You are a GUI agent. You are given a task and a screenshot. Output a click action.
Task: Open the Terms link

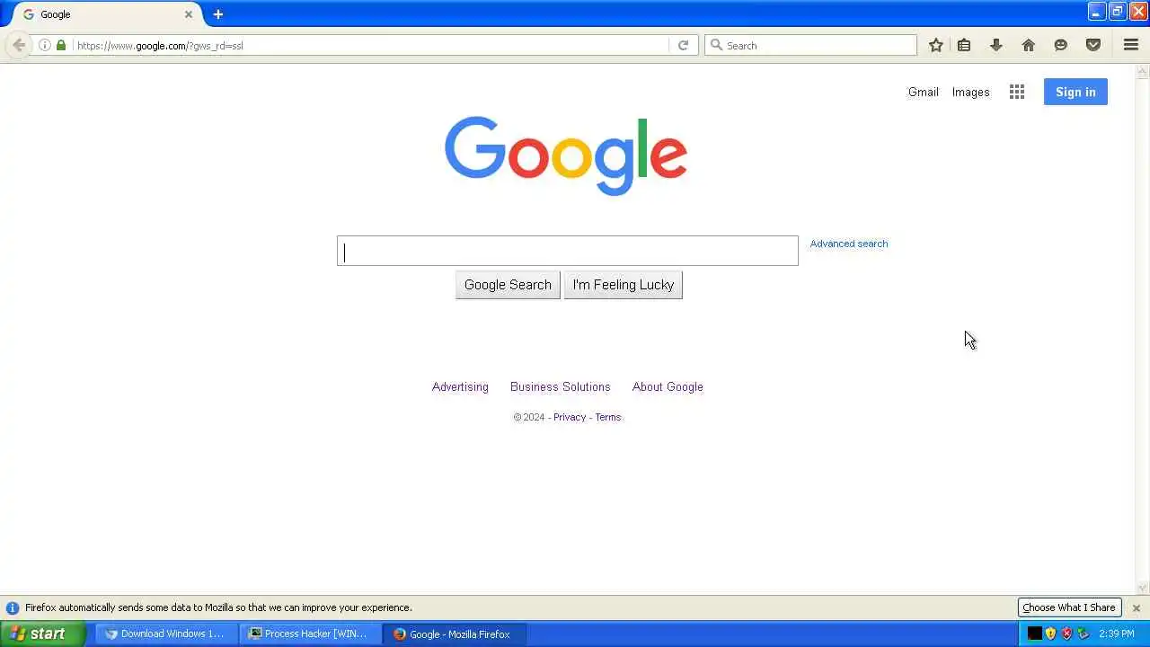(608, 417)
